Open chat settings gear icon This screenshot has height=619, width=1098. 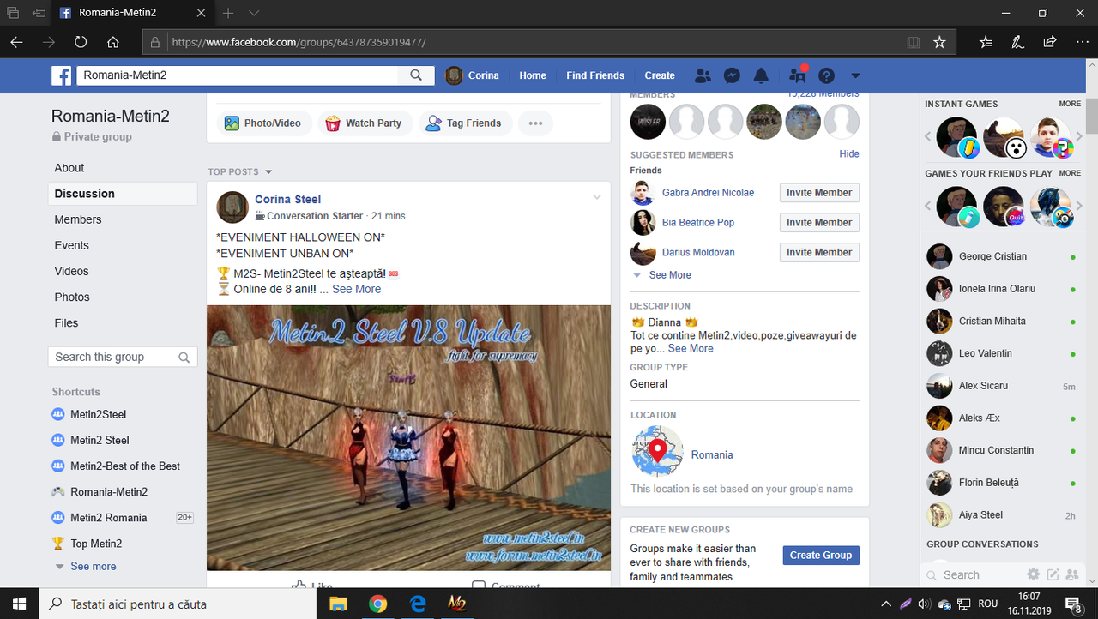coord(1034,574)
